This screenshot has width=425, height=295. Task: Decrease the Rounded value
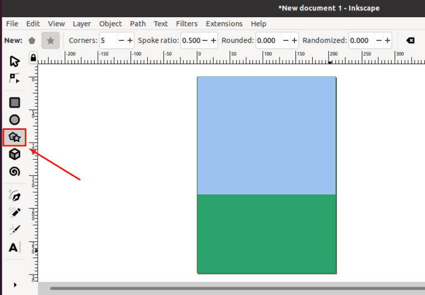coord(286,40)
